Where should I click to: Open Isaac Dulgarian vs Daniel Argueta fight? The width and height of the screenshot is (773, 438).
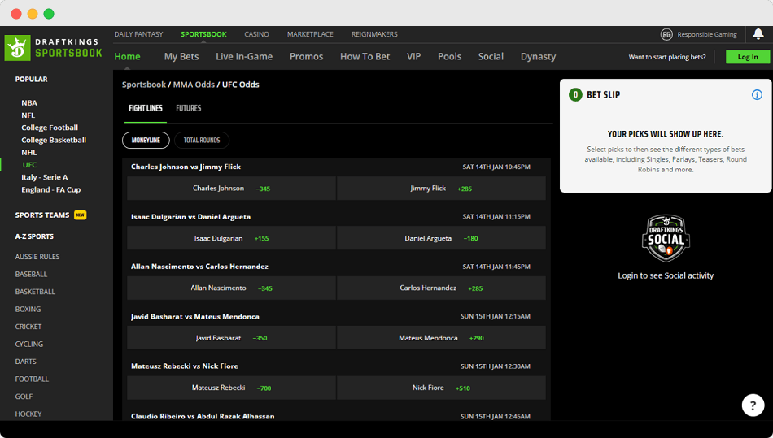[190, 216]
